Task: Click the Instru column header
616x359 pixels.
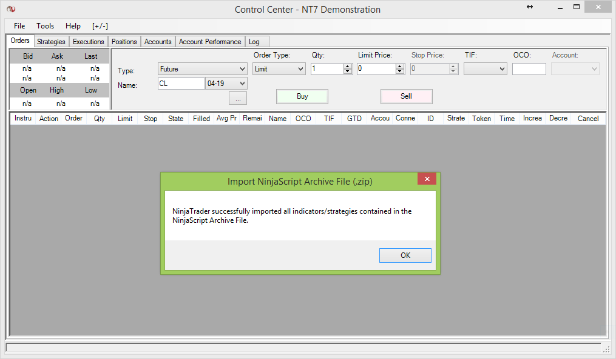Action: tap(23, 119)
